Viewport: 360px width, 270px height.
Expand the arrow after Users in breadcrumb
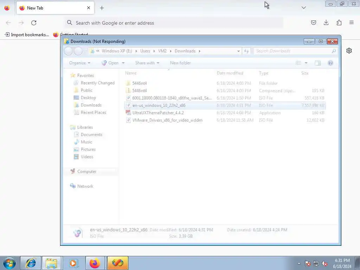click(154, 51)
